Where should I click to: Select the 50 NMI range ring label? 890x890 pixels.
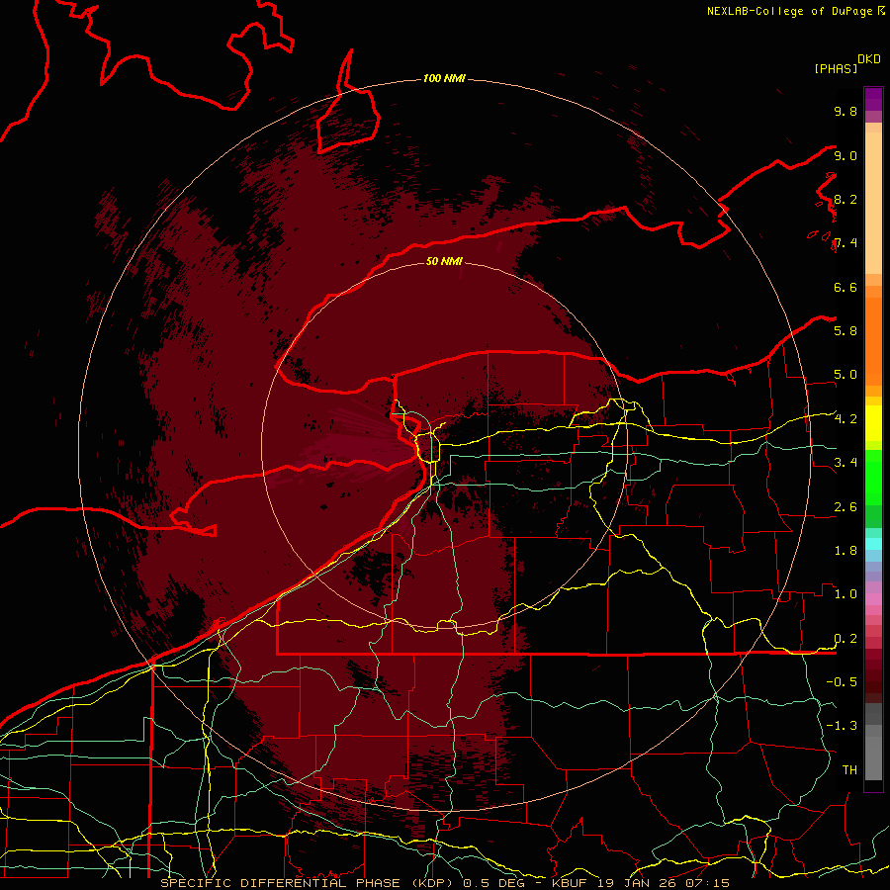(x=444, y=261)
